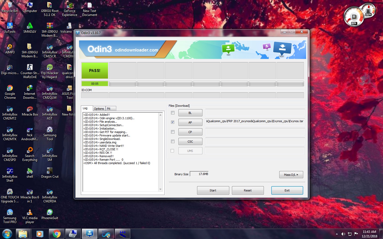Screen dimensions: 383x239
Task: Open File Explorer from taskbar
Action: pyautogui.click(x=23, y=234)
